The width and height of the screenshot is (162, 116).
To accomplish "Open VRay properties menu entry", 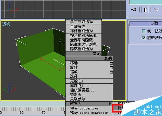I will (89, 108).
